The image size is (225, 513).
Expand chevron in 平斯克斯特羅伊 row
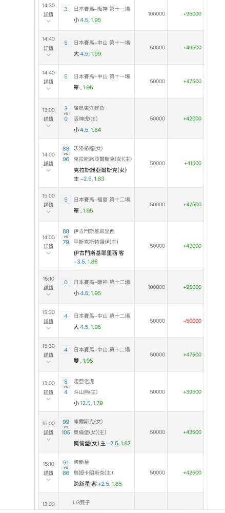pyautogui.click(x=48, y=253)
